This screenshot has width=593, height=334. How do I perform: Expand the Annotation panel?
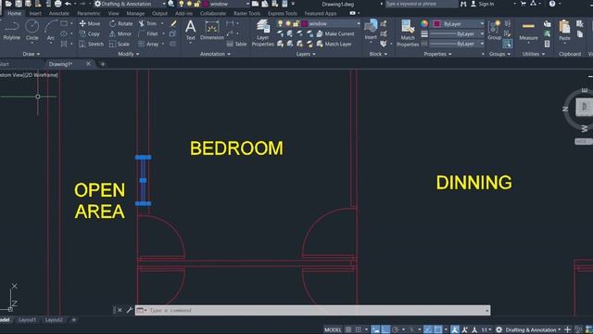tap(215, 54)
